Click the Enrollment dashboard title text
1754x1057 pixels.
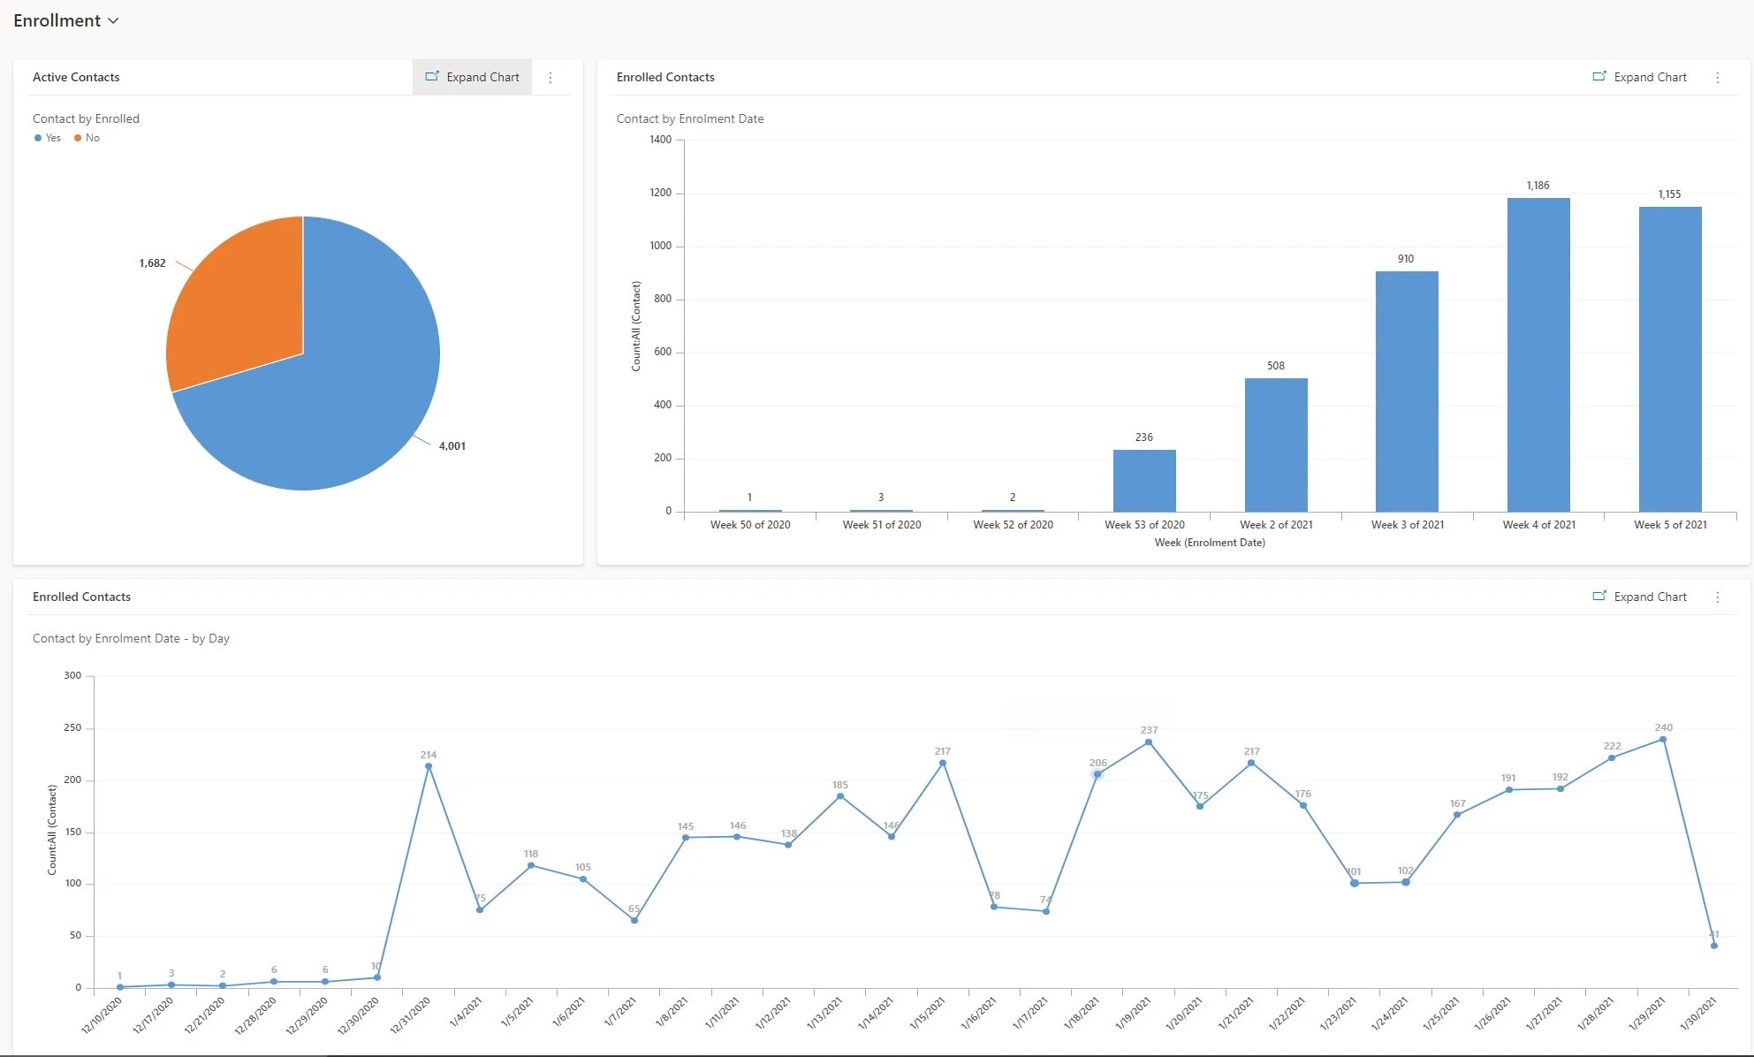[57, 21]
